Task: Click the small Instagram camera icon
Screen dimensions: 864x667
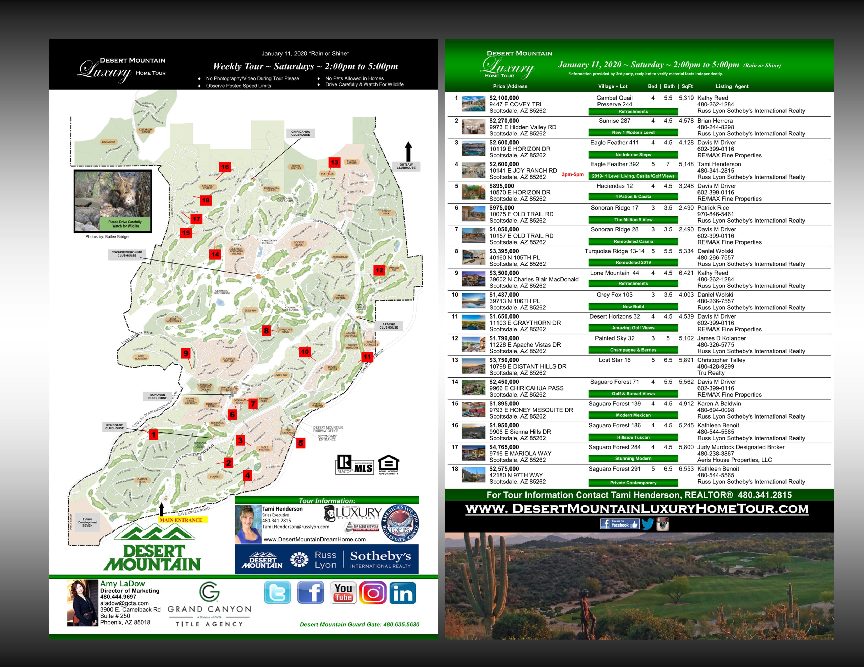Action: pyautogui.click(x=663, y=524)
